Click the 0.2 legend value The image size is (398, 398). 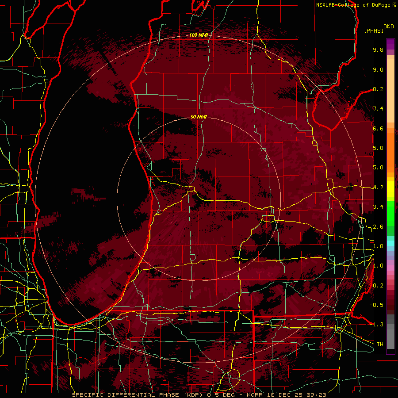pos(378,286)
